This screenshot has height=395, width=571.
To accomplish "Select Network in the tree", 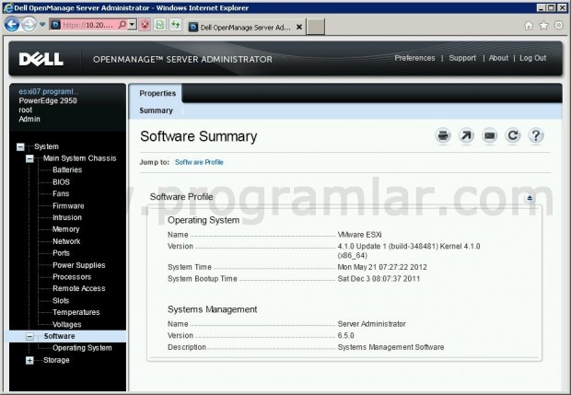I will pyautogui.click(x=66, y=241).
